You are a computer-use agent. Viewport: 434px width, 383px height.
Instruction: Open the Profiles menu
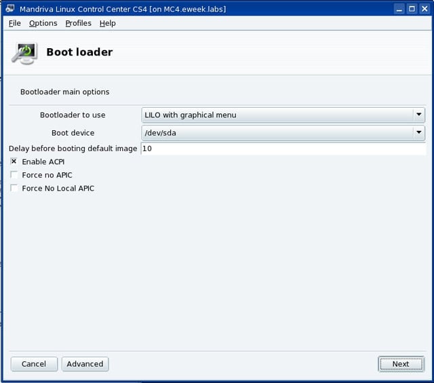point(79,23)
